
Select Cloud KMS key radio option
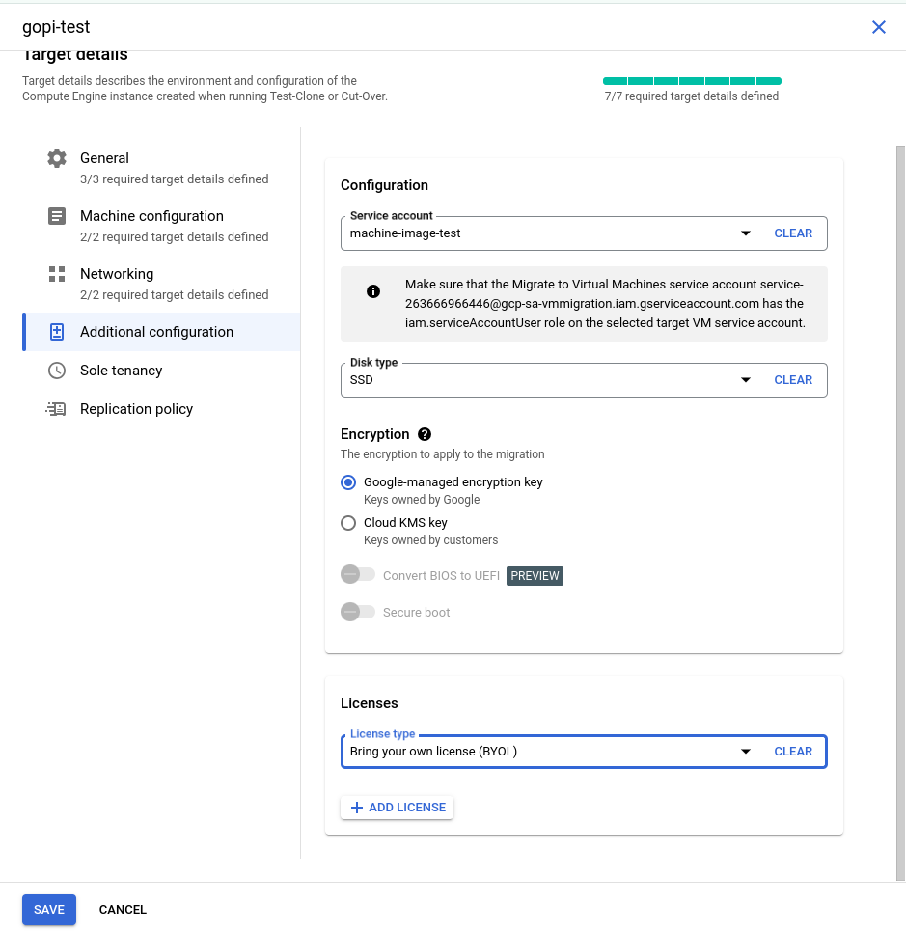tap(348, 523)
